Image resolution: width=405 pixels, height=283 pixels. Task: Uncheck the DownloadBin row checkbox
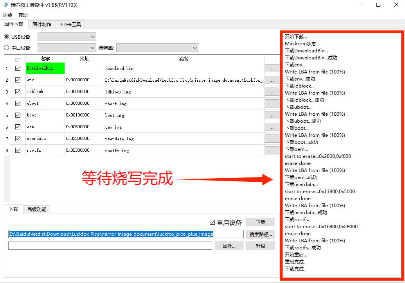18,68
